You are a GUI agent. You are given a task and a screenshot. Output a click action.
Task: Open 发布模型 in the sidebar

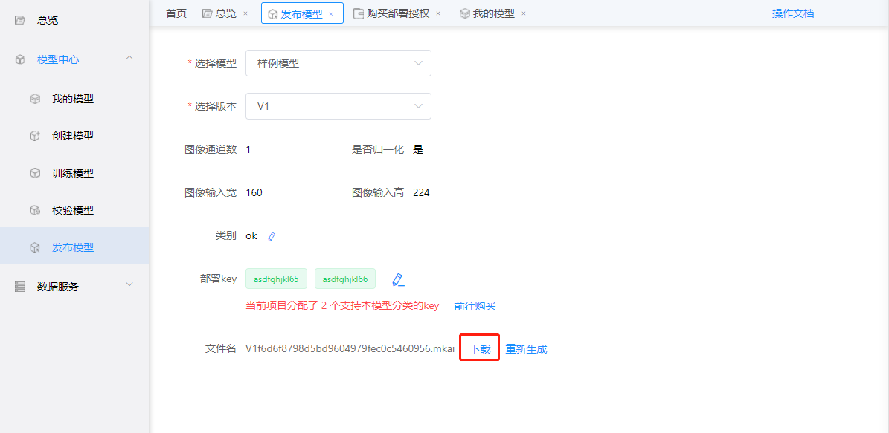pyautogui.click(x=74, y=247)
